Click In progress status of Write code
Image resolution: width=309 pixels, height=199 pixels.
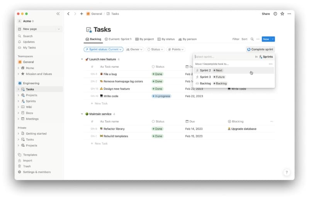coord(161,96)
